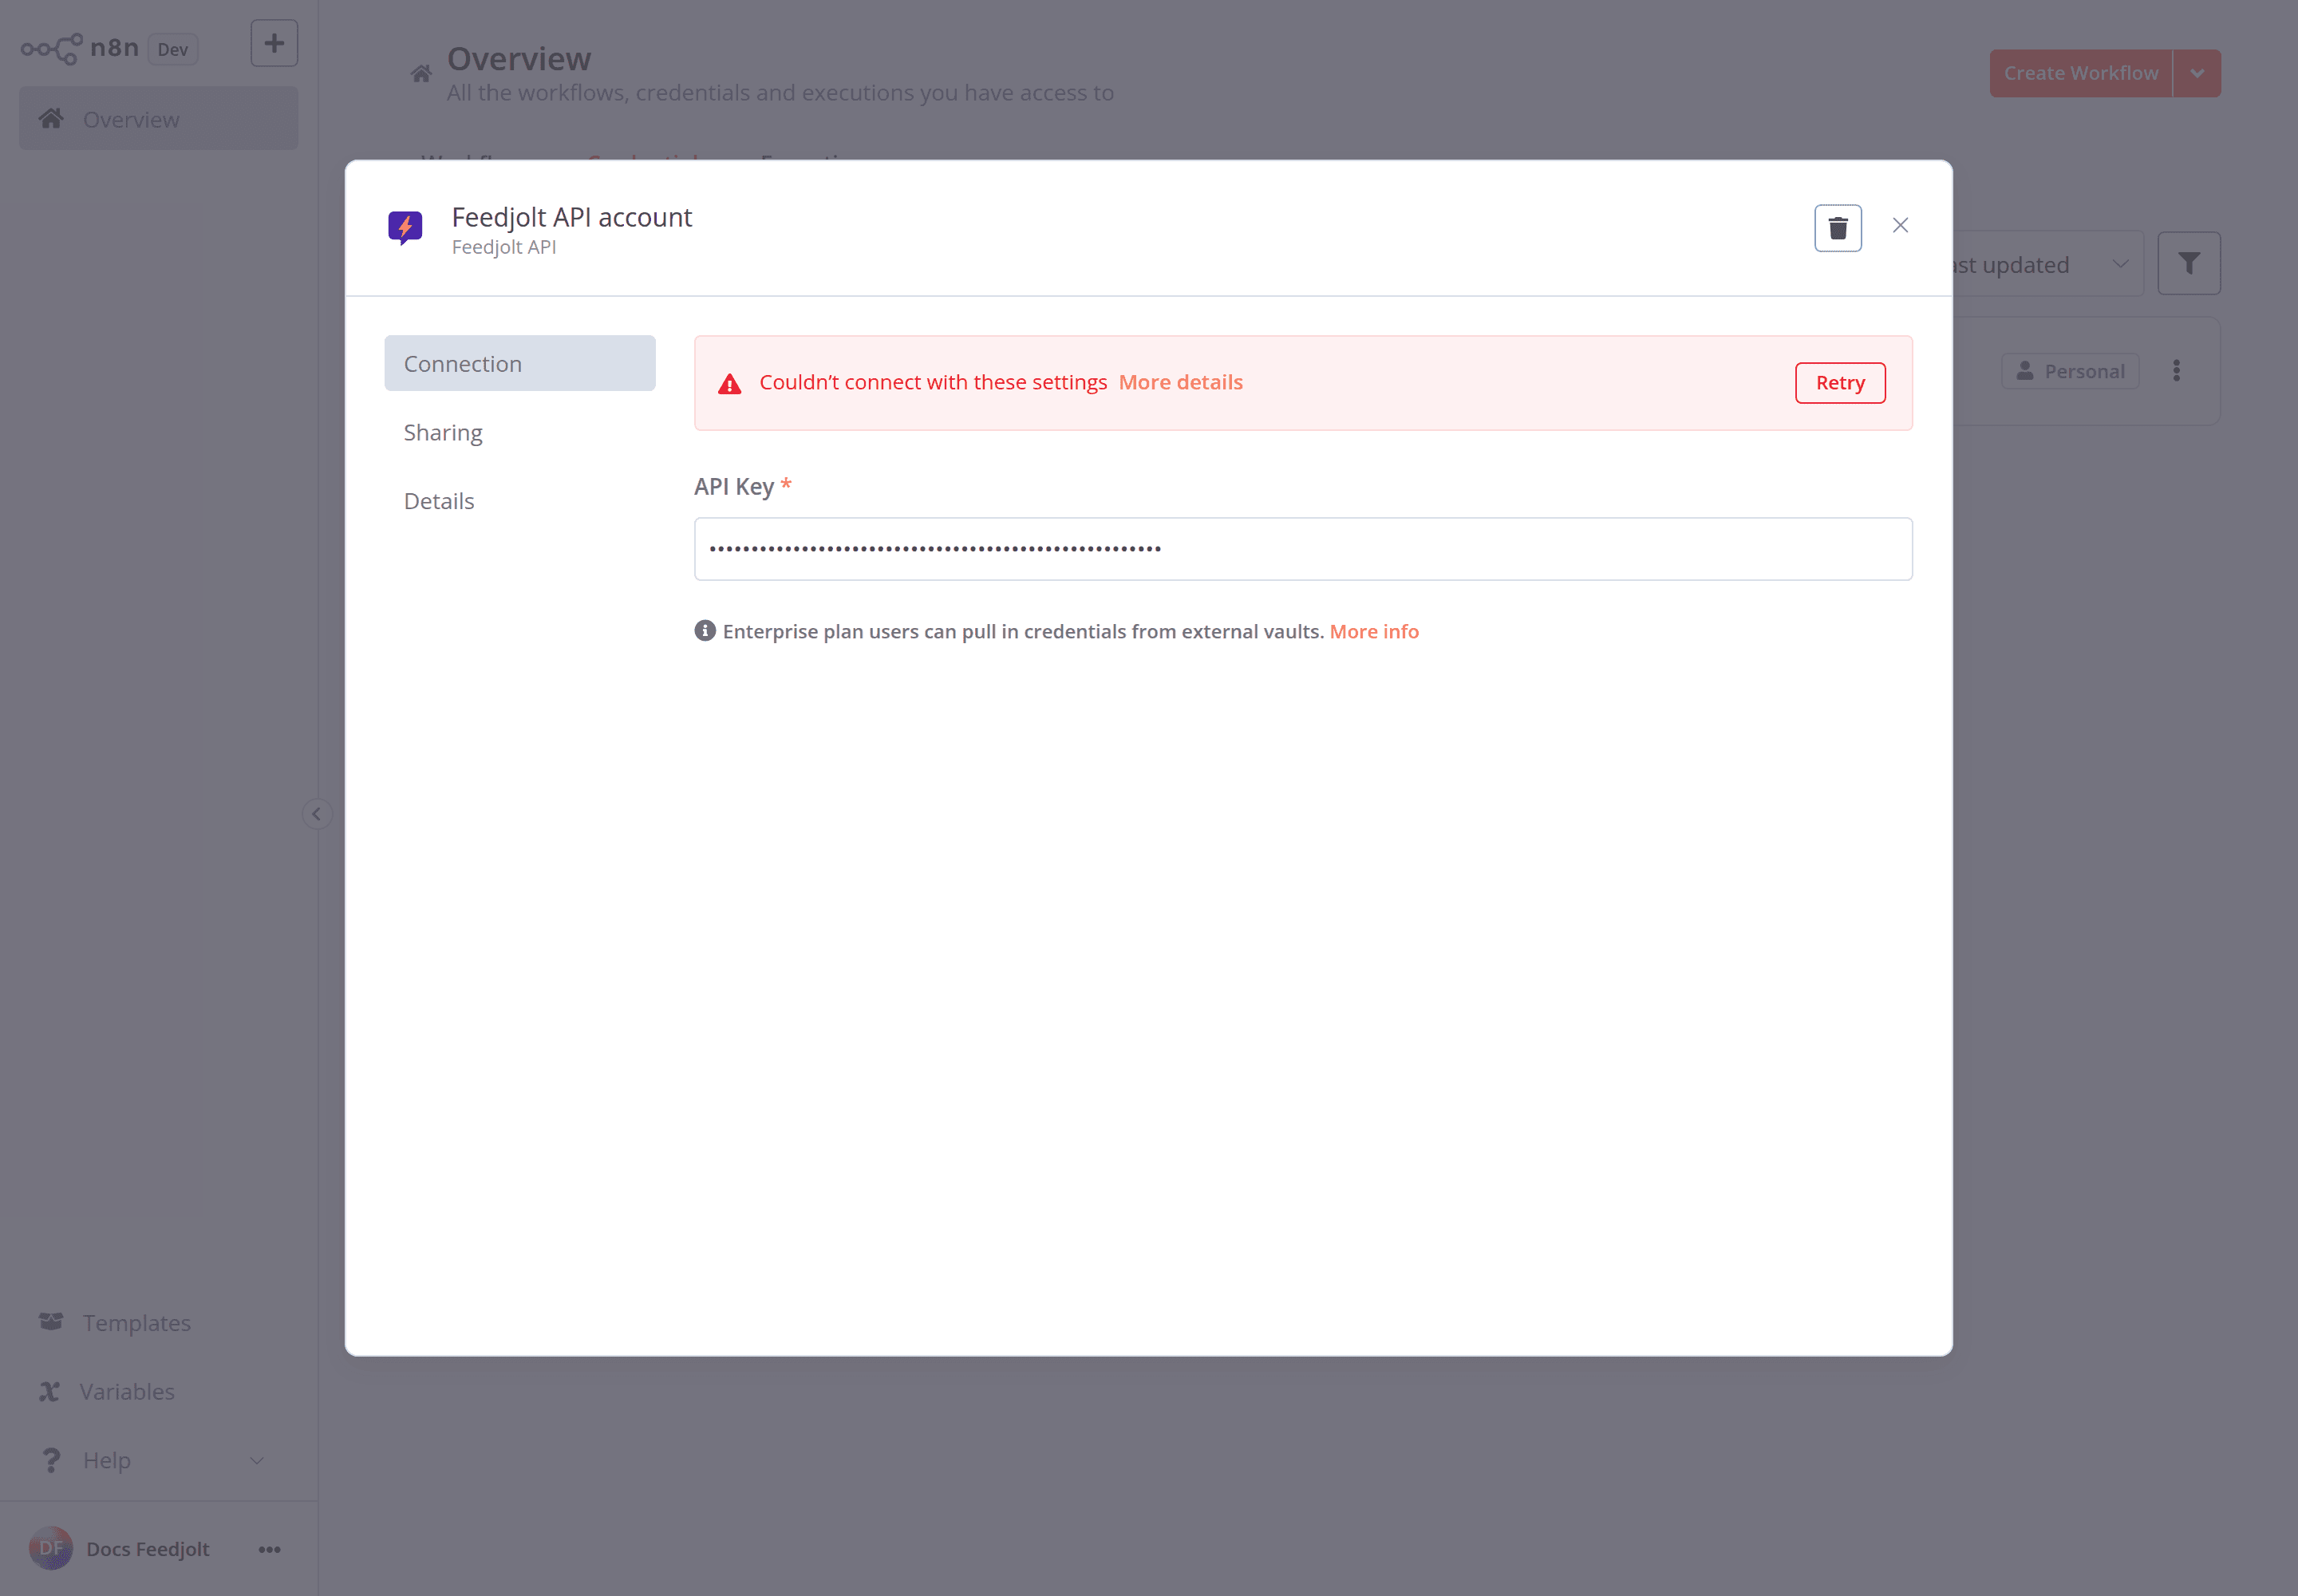Open More details about connection error

coord(1180,383)
